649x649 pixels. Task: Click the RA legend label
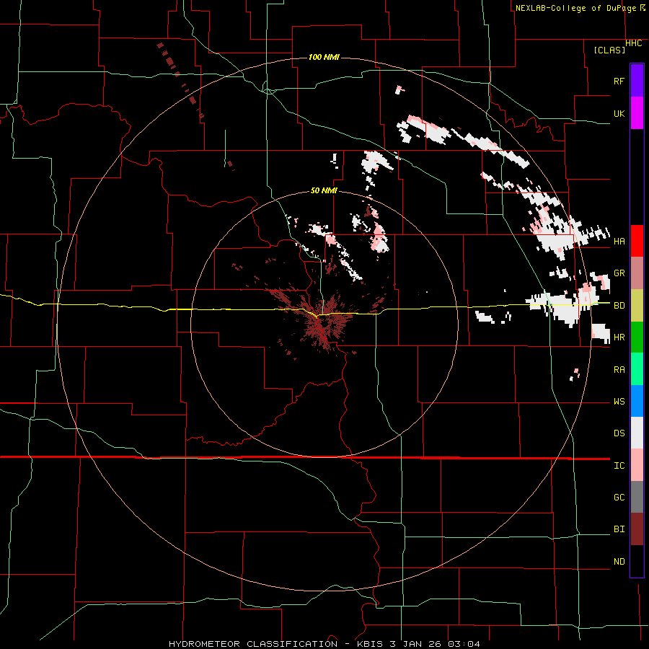tap(619, 370)
